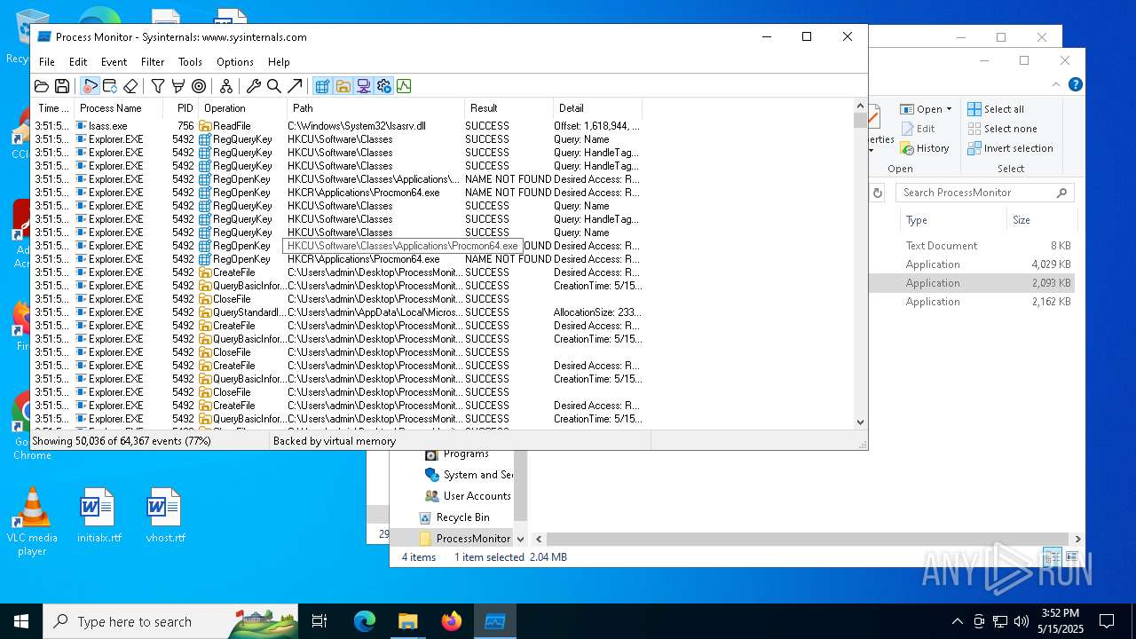Toggle Show Process and Thread Activity filter
Screen dimensions: 1136x639
(383, 86)
